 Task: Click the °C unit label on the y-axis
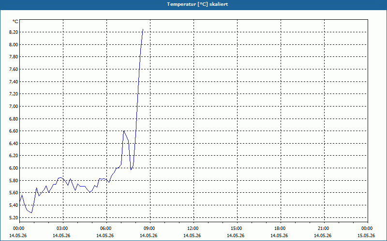pos(15,22)
